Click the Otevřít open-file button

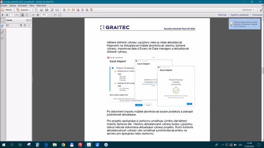click(7, 10)
